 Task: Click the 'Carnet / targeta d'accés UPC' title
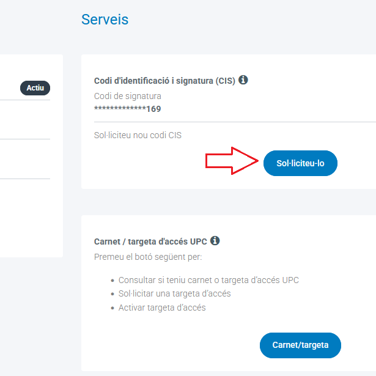point(150,241)
